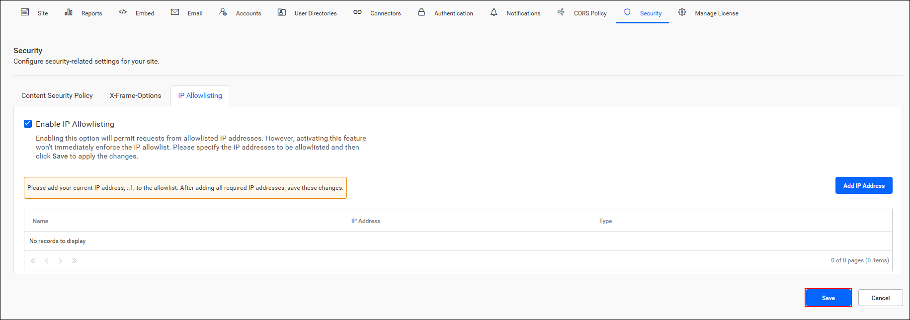Click the Notifications bell icon
This screenshot has width=910, height=320.
(494, 12)
